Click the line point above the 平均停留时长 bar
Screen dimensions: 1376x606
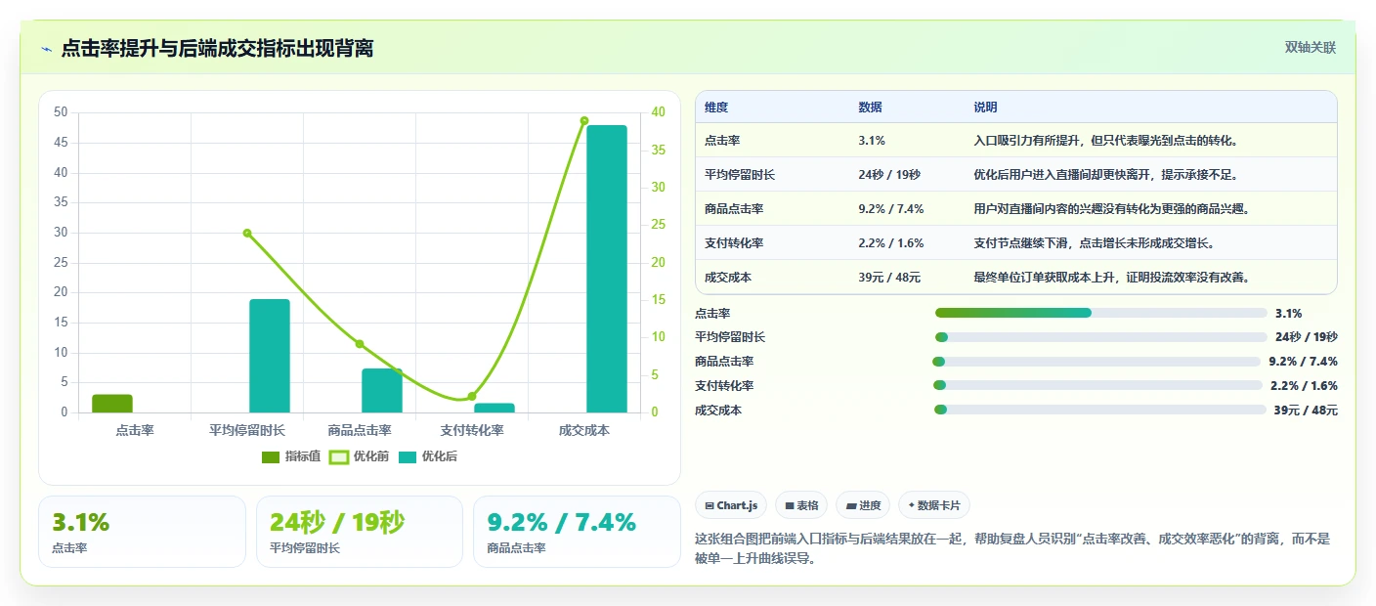(x=247, y=233)
